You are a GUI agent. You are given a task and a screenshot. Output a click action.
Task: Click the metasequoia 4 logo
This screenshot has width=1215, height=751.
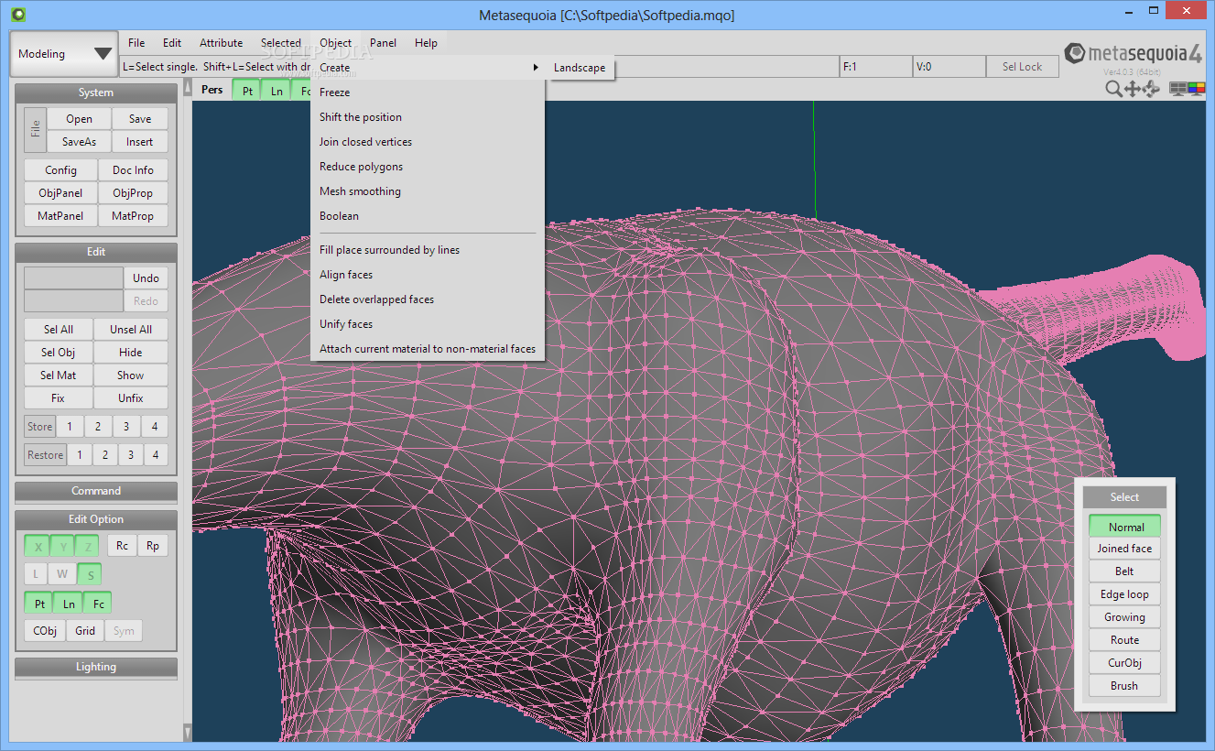coord(1134,54)
